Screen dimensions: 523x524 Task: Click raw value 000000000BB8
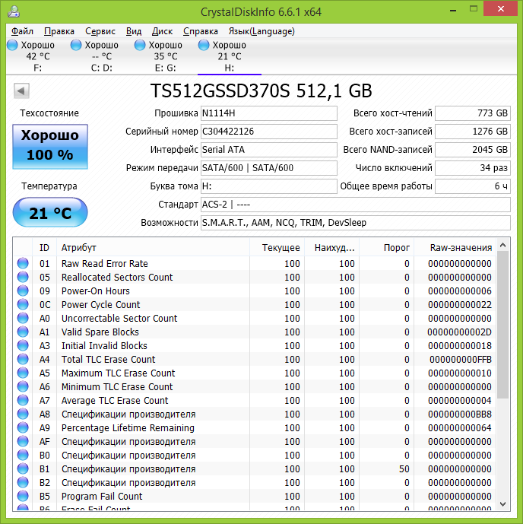(460, 414)
